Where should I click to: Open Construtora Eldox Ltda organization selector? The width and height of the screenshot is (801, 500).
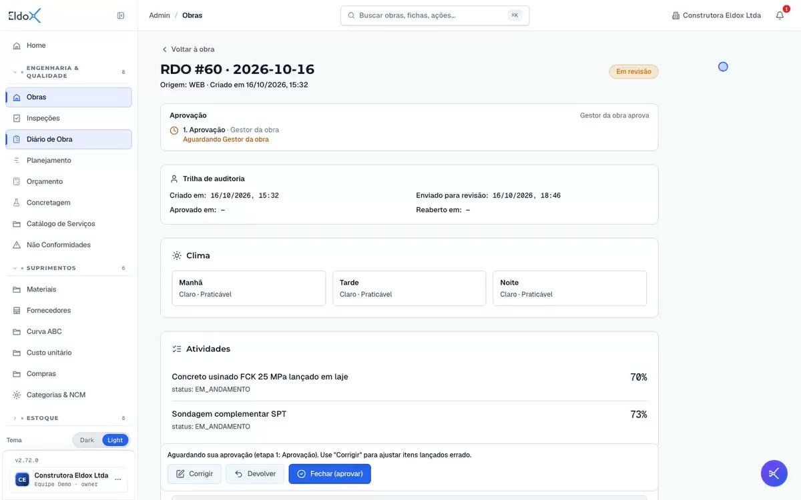coord(716,15)
